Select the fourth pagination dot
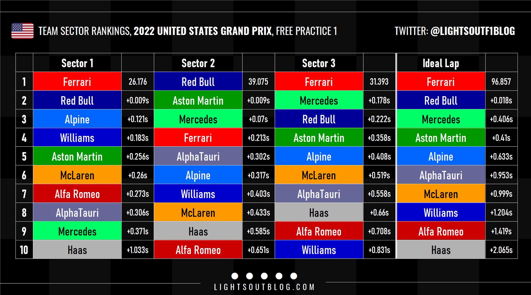The height and width of the screenshot is (295, 531). click(279, 276)
